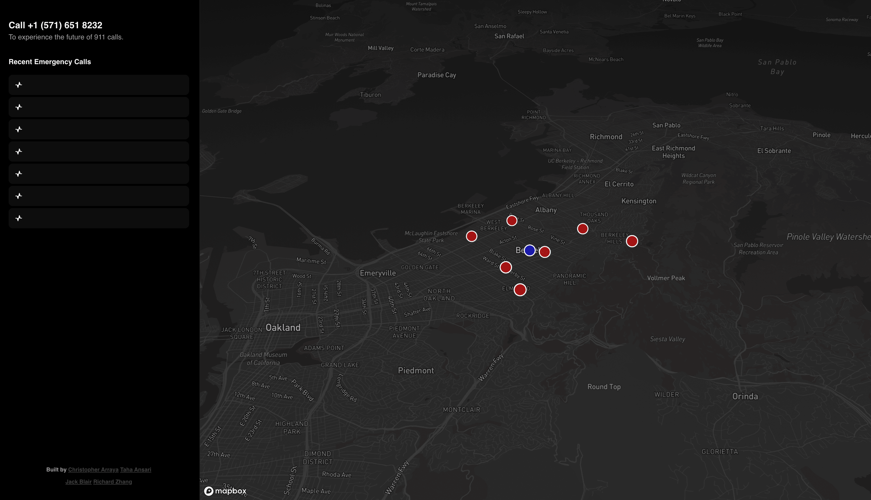871x500 pixels.
Task: Visit Richard Zhang's link
Action: pos(112,482)
